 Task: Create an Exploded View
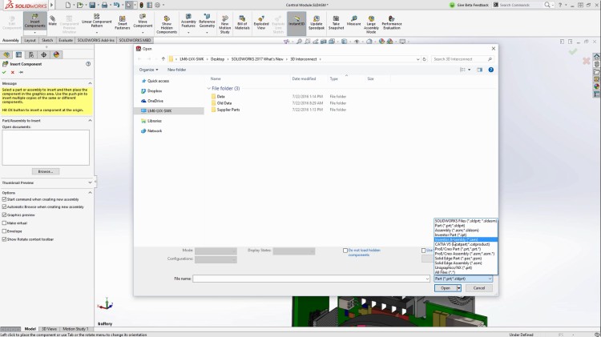coord(261,23)
